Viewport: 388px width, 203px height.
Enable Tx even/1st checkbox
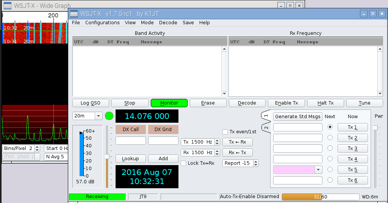tap(225, 132)
